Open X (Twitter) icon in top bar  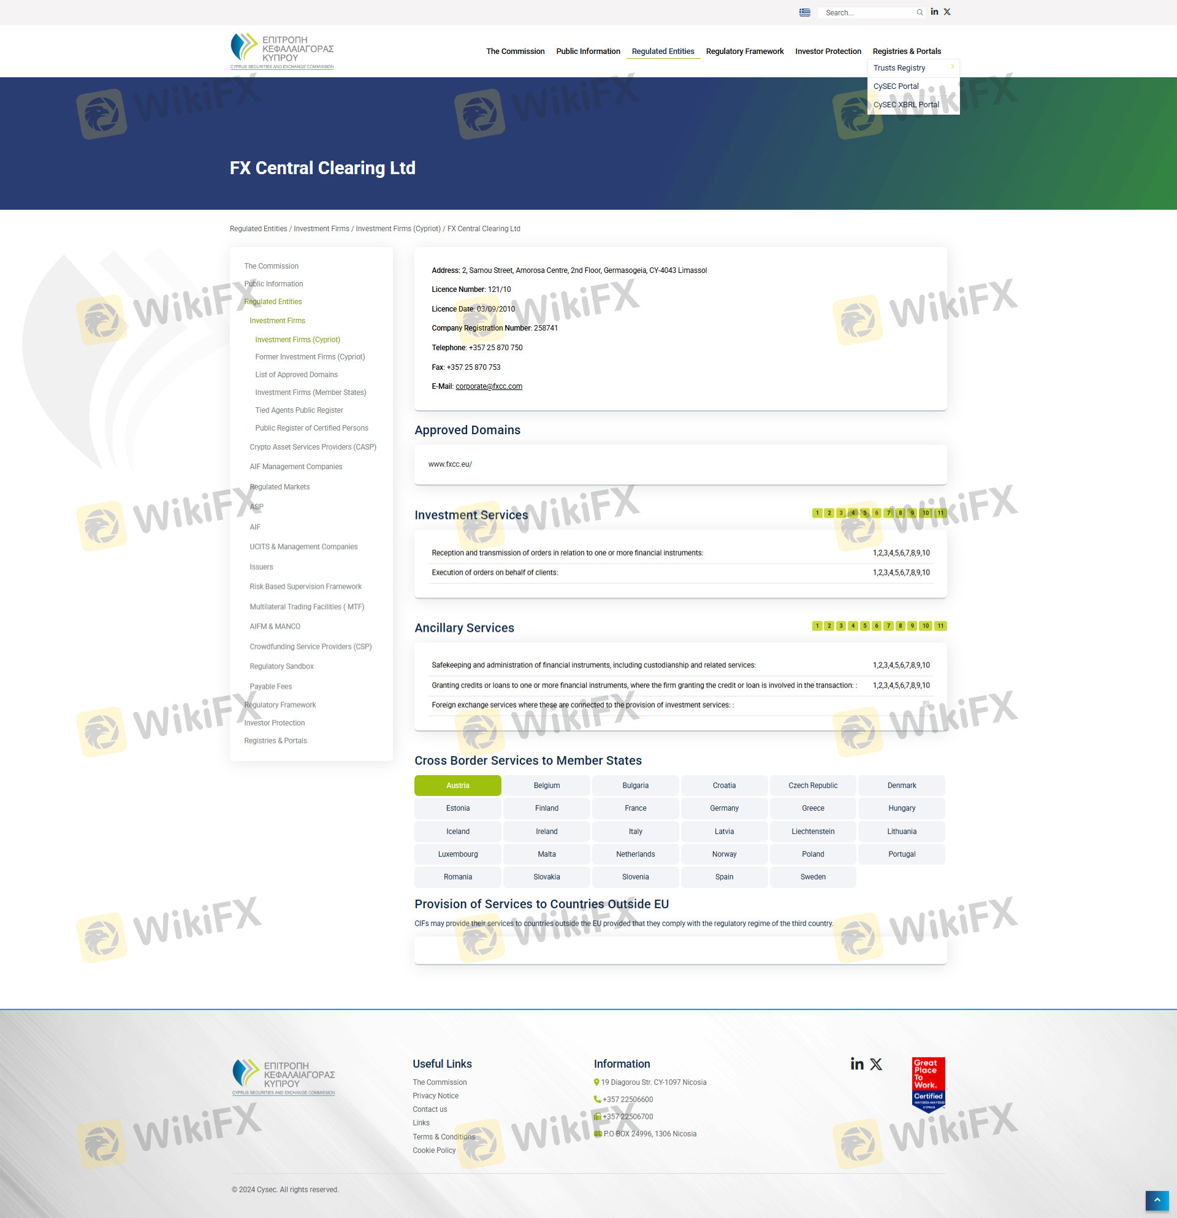(947, 12)
